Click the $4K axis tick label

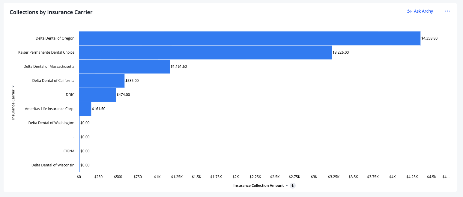(x=393, y=177)
